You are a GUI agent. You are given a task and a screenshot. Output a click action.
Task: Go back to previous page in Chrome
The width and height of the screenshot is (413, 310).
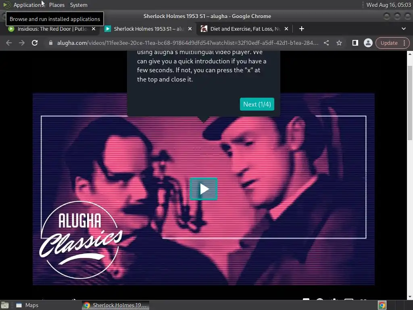click(9, 43)
